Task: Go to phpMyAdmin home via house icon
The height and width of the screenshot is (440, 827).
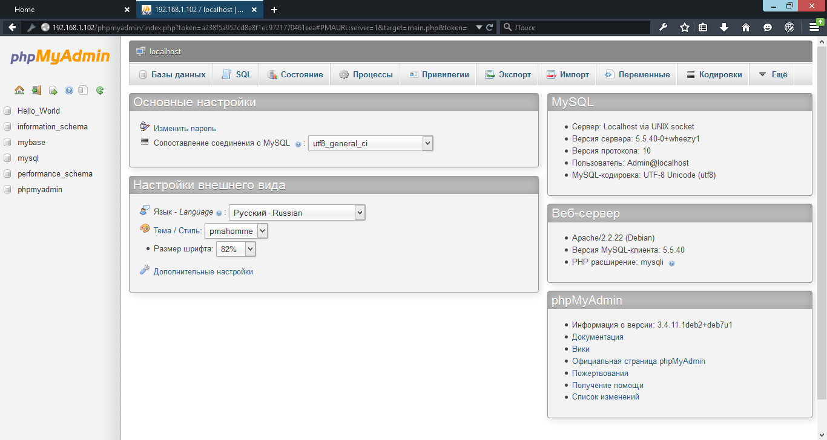Action: pyautogui.click(x=19, y=90)
